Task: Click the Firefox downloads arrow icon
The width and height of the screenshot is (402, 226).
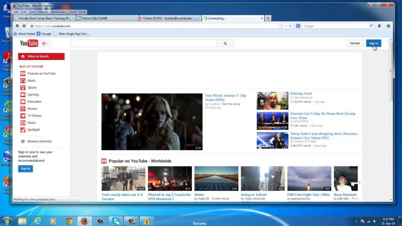Action: pos(379,26)
